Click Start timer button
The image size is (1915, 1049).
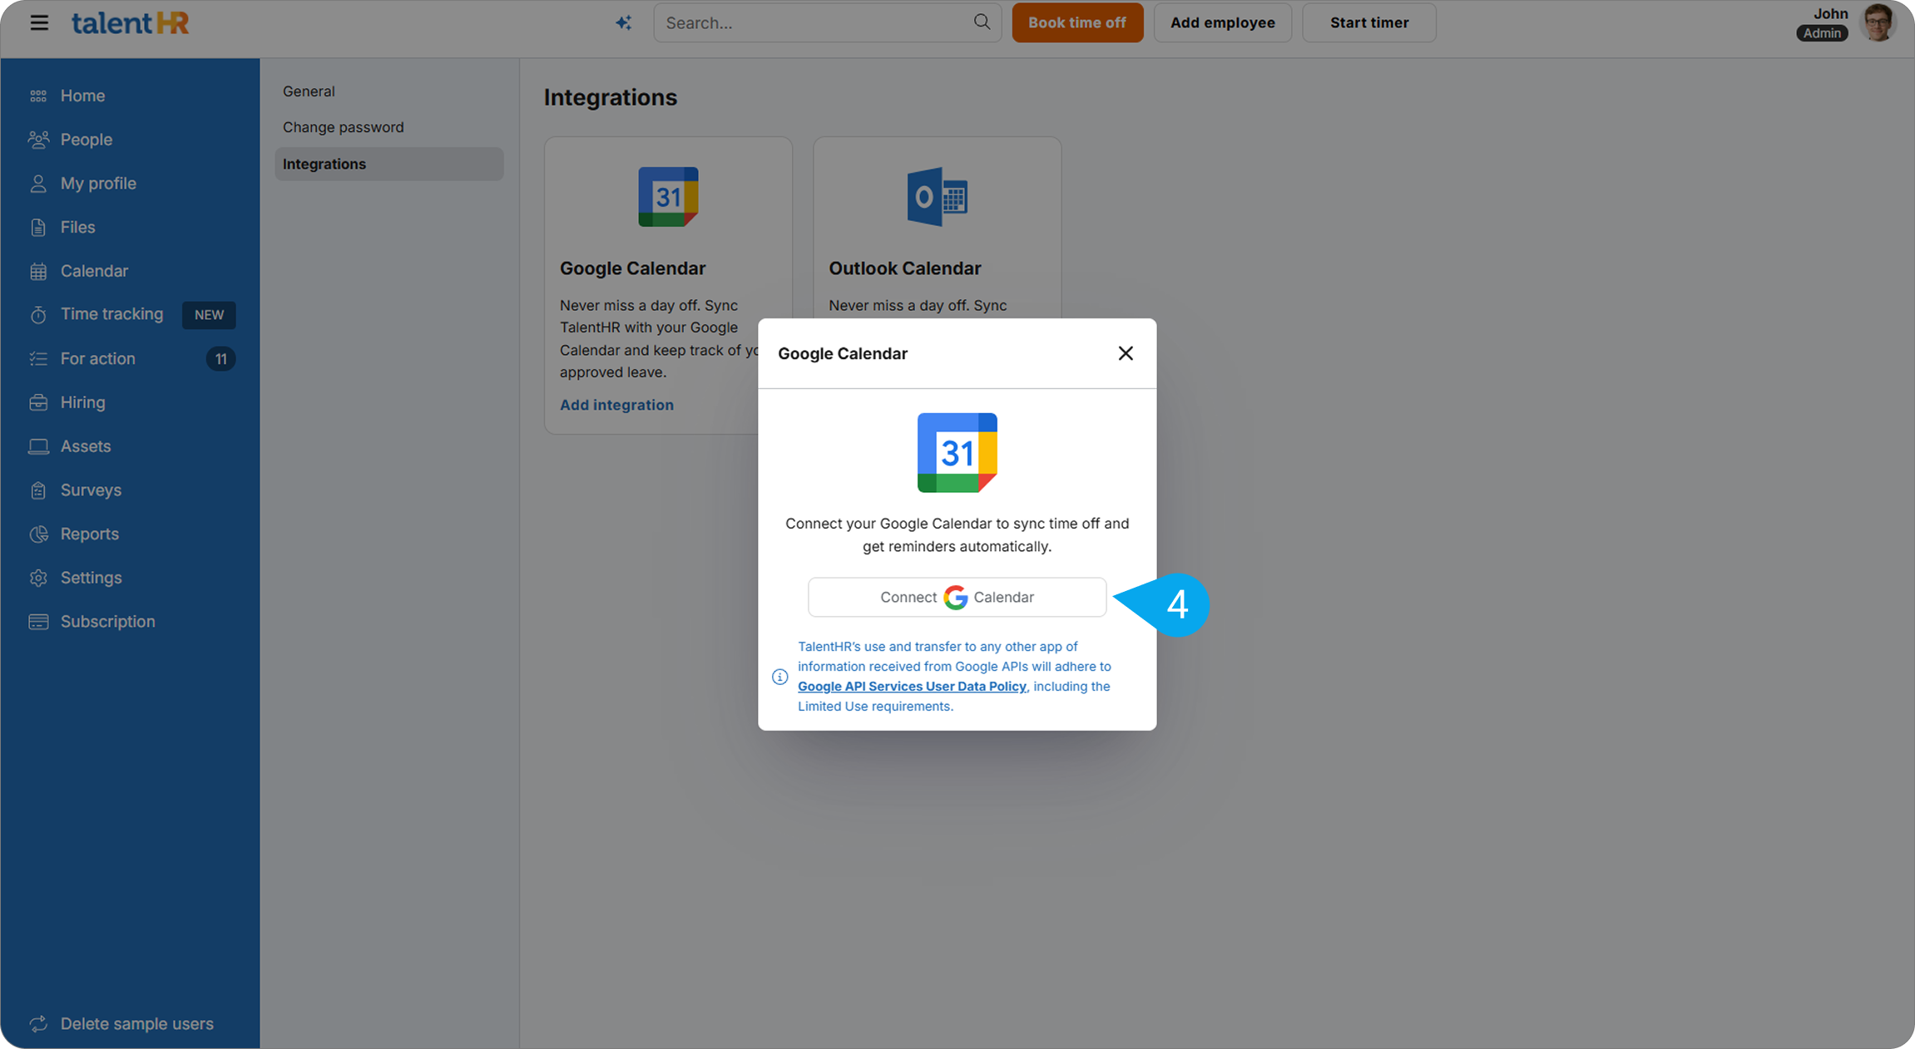1368,22
